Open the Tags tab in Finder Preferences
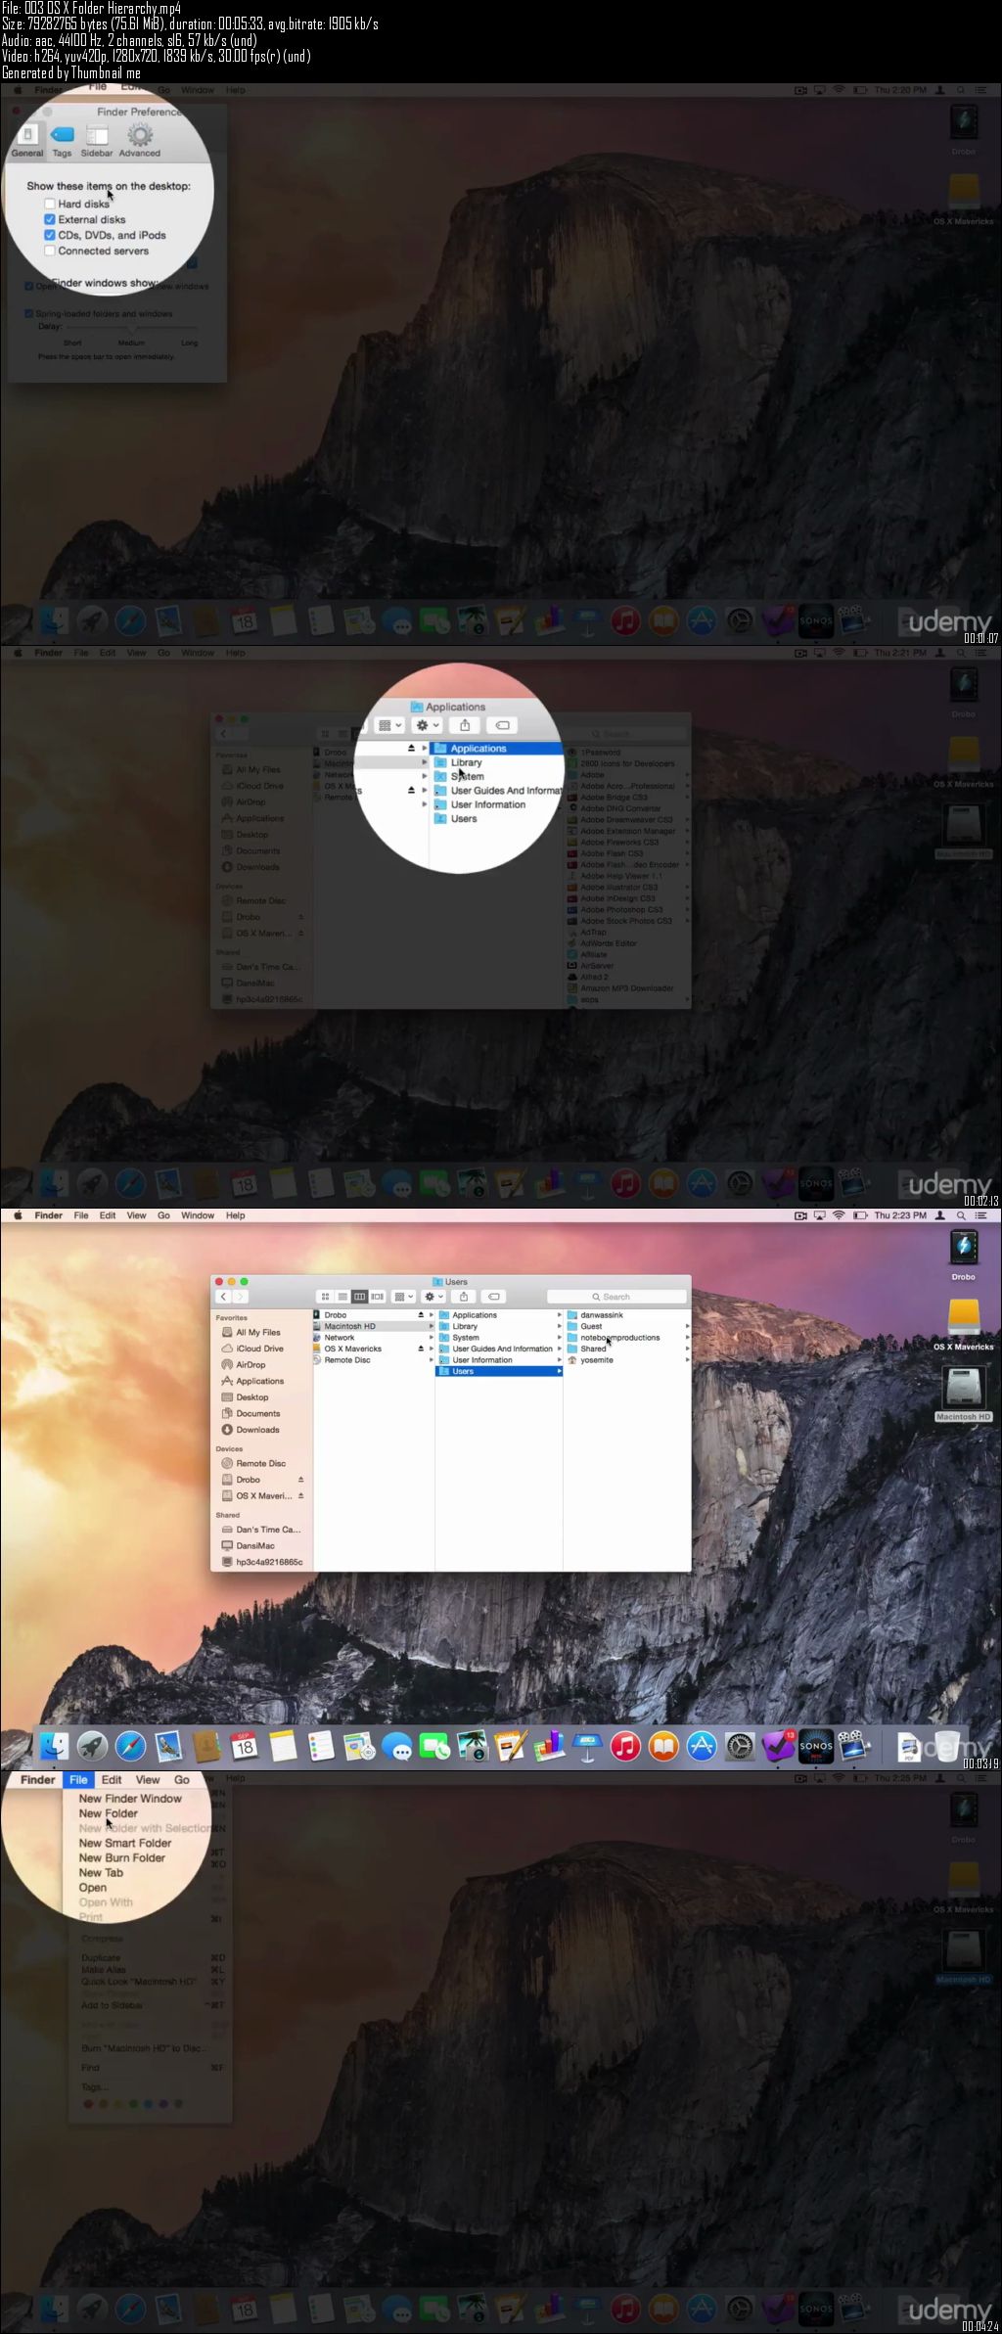Viewport: 1002px width, 2334px height. (62, 141)
